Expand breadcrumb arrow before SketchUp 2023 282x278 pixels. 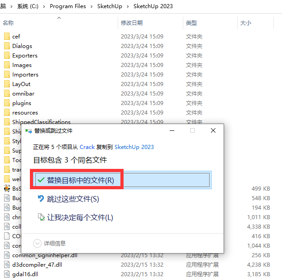click(x=128, y=6)
